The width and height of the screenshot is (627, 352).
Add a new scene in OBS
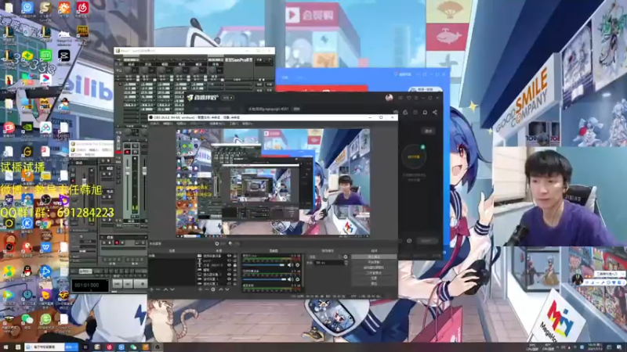152,289
